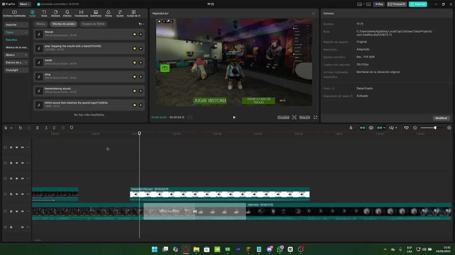Trim the clip right of the playhead
This screenshot has width=455, height=255.
click(x=54, y=128)
